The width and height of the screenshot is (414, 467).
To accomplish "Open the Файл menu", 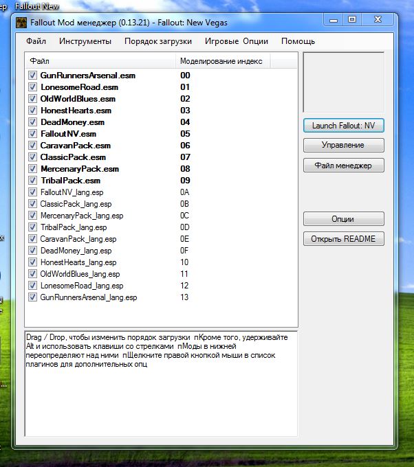I will point(36,41).
